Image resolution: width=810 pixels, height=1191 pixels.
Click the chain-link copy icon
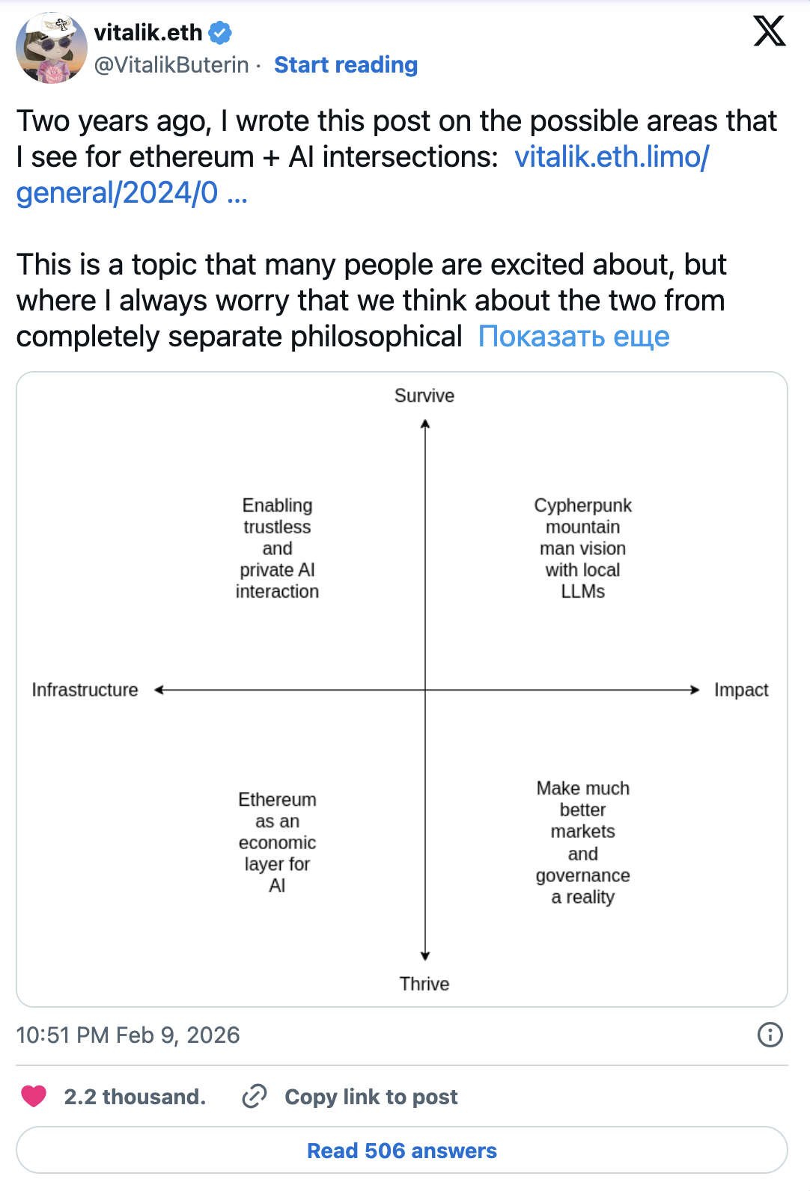[255, 1097]
